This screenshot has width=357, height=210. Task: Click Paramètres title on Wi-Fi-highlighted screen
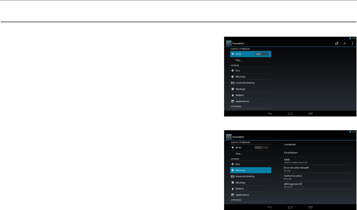coord(238,44)
